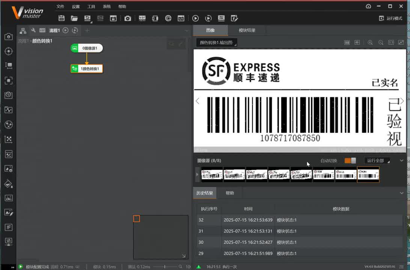
Task: Open the acquisition camera tools in sidebar
Action: click(x=9, y=36)
